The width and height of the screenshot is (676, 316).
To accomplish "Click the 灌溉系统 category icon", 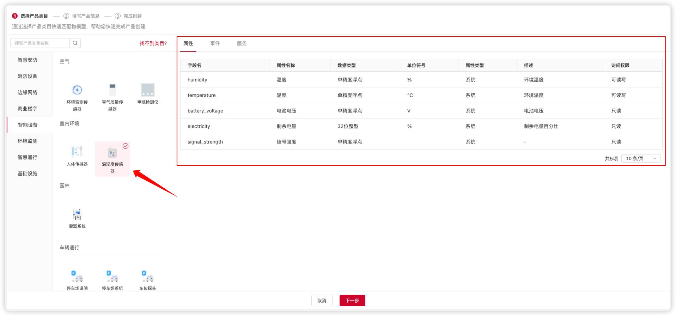I will [77, 214].
